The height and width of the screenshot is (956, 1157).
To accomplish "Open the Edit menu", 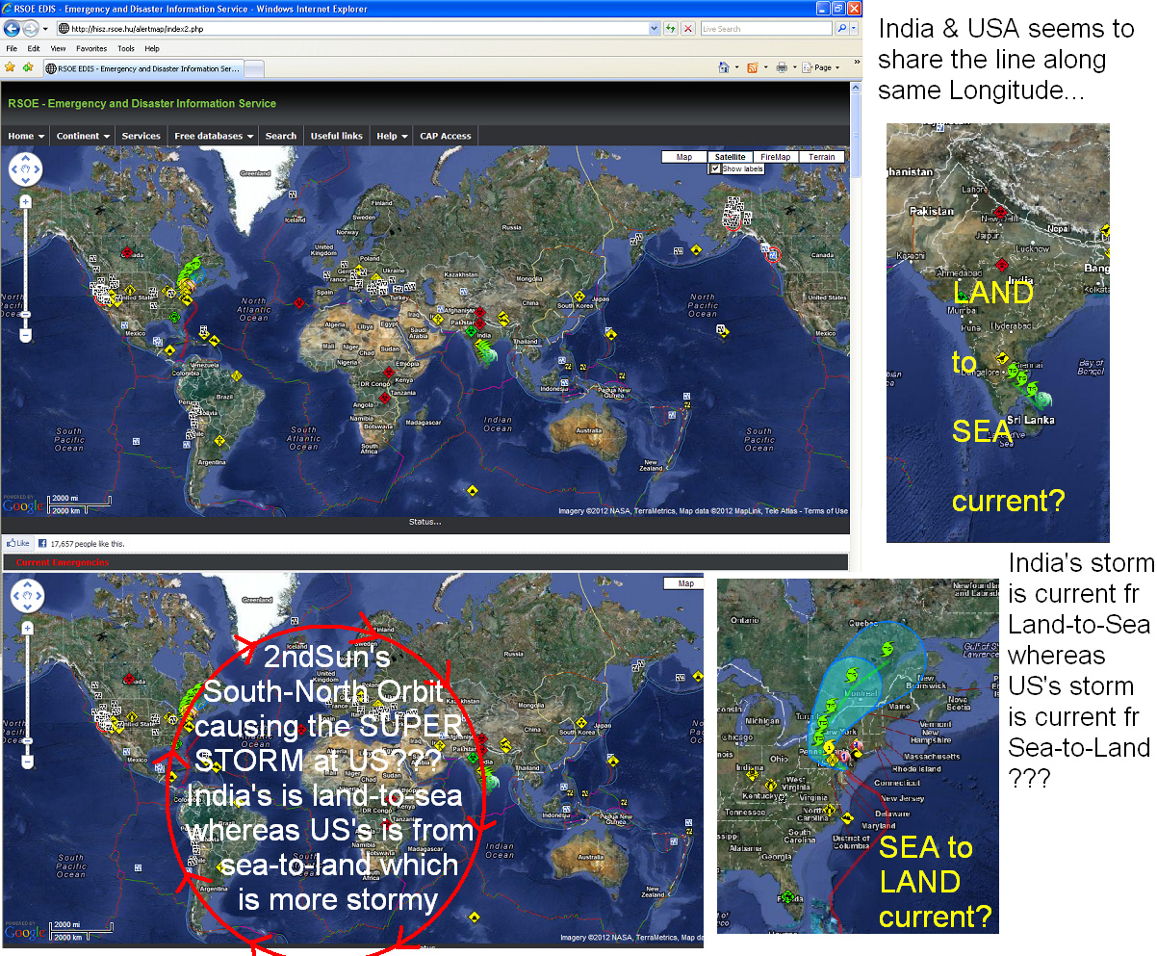I will click(34, 48).
